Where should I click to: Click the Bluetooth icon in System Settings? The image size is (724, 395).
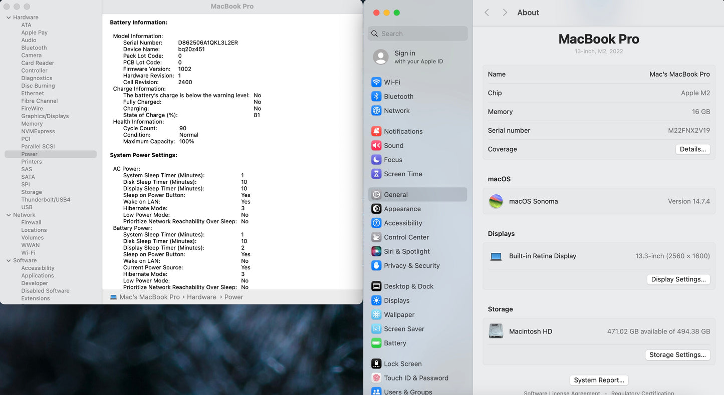click(x=376, y=96)
